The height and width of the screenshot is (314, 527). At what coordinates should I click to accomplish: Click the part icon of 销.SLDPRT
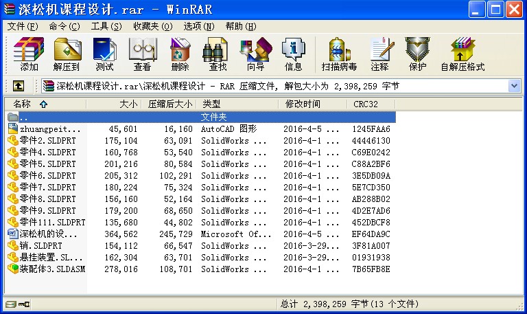pyautogui.click(x=13, y=245)
